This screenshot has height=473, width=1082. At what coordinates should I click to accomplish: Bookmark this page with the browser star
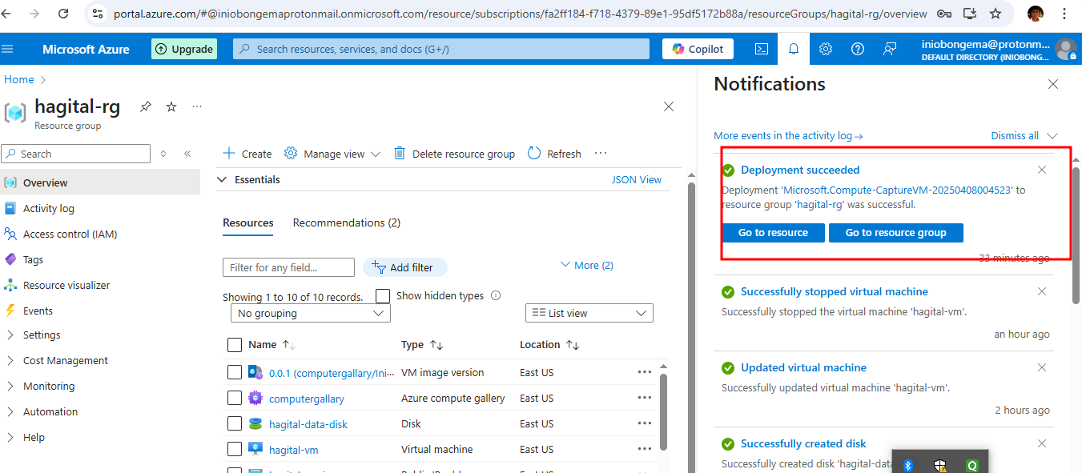(996, 14)
